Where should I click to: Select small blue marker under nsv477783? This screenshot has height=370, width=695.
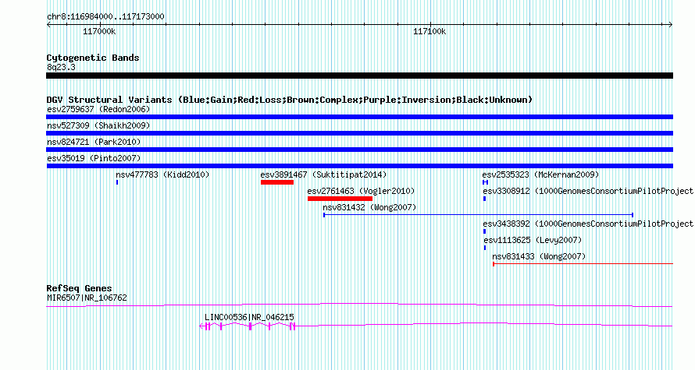pyautogui.click(x=117, y=182)
